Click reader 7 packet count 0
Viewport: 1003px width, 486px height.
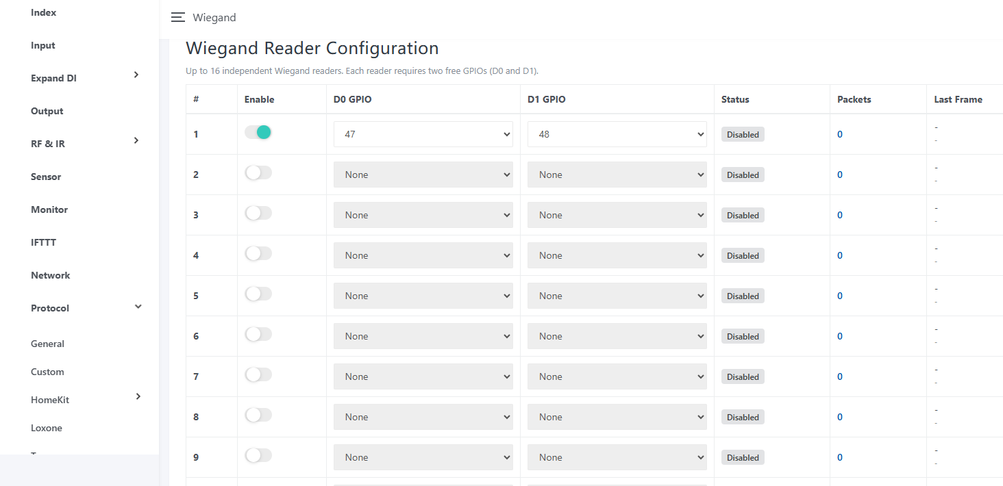840,376
